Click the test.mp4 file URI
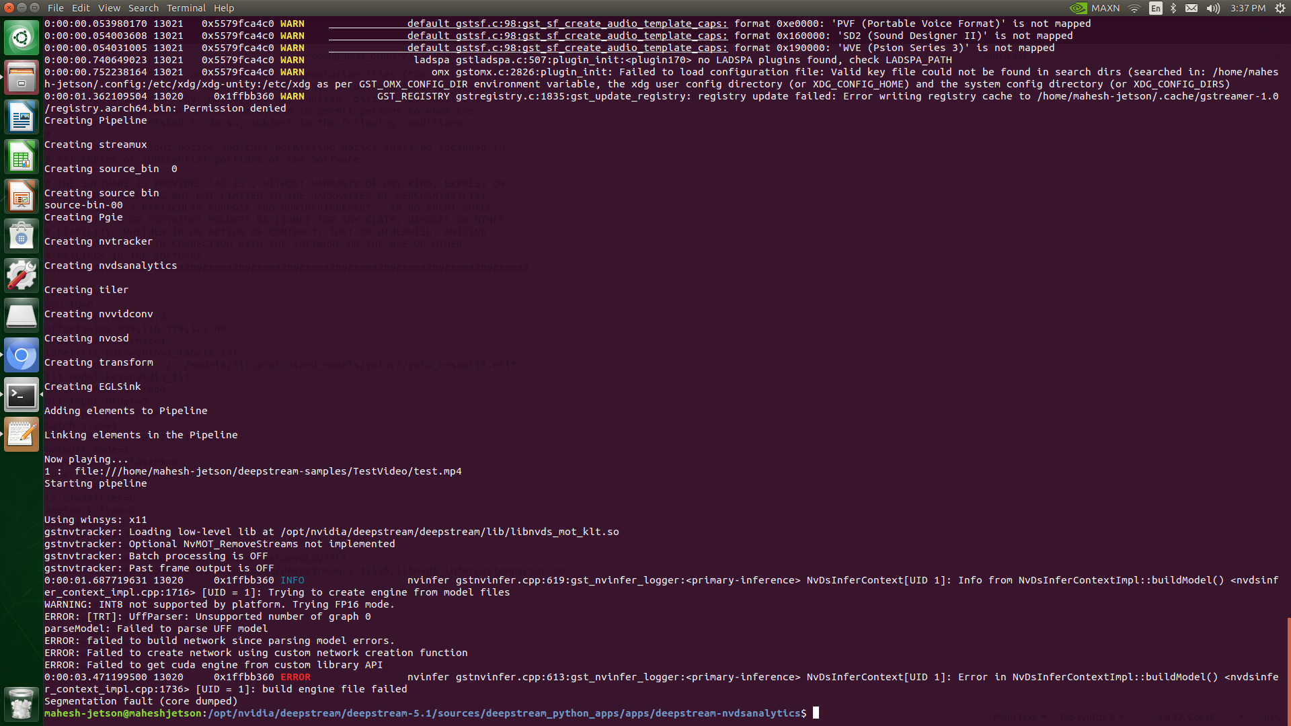This screenshot has width=1291, height=726. [268, 471]
